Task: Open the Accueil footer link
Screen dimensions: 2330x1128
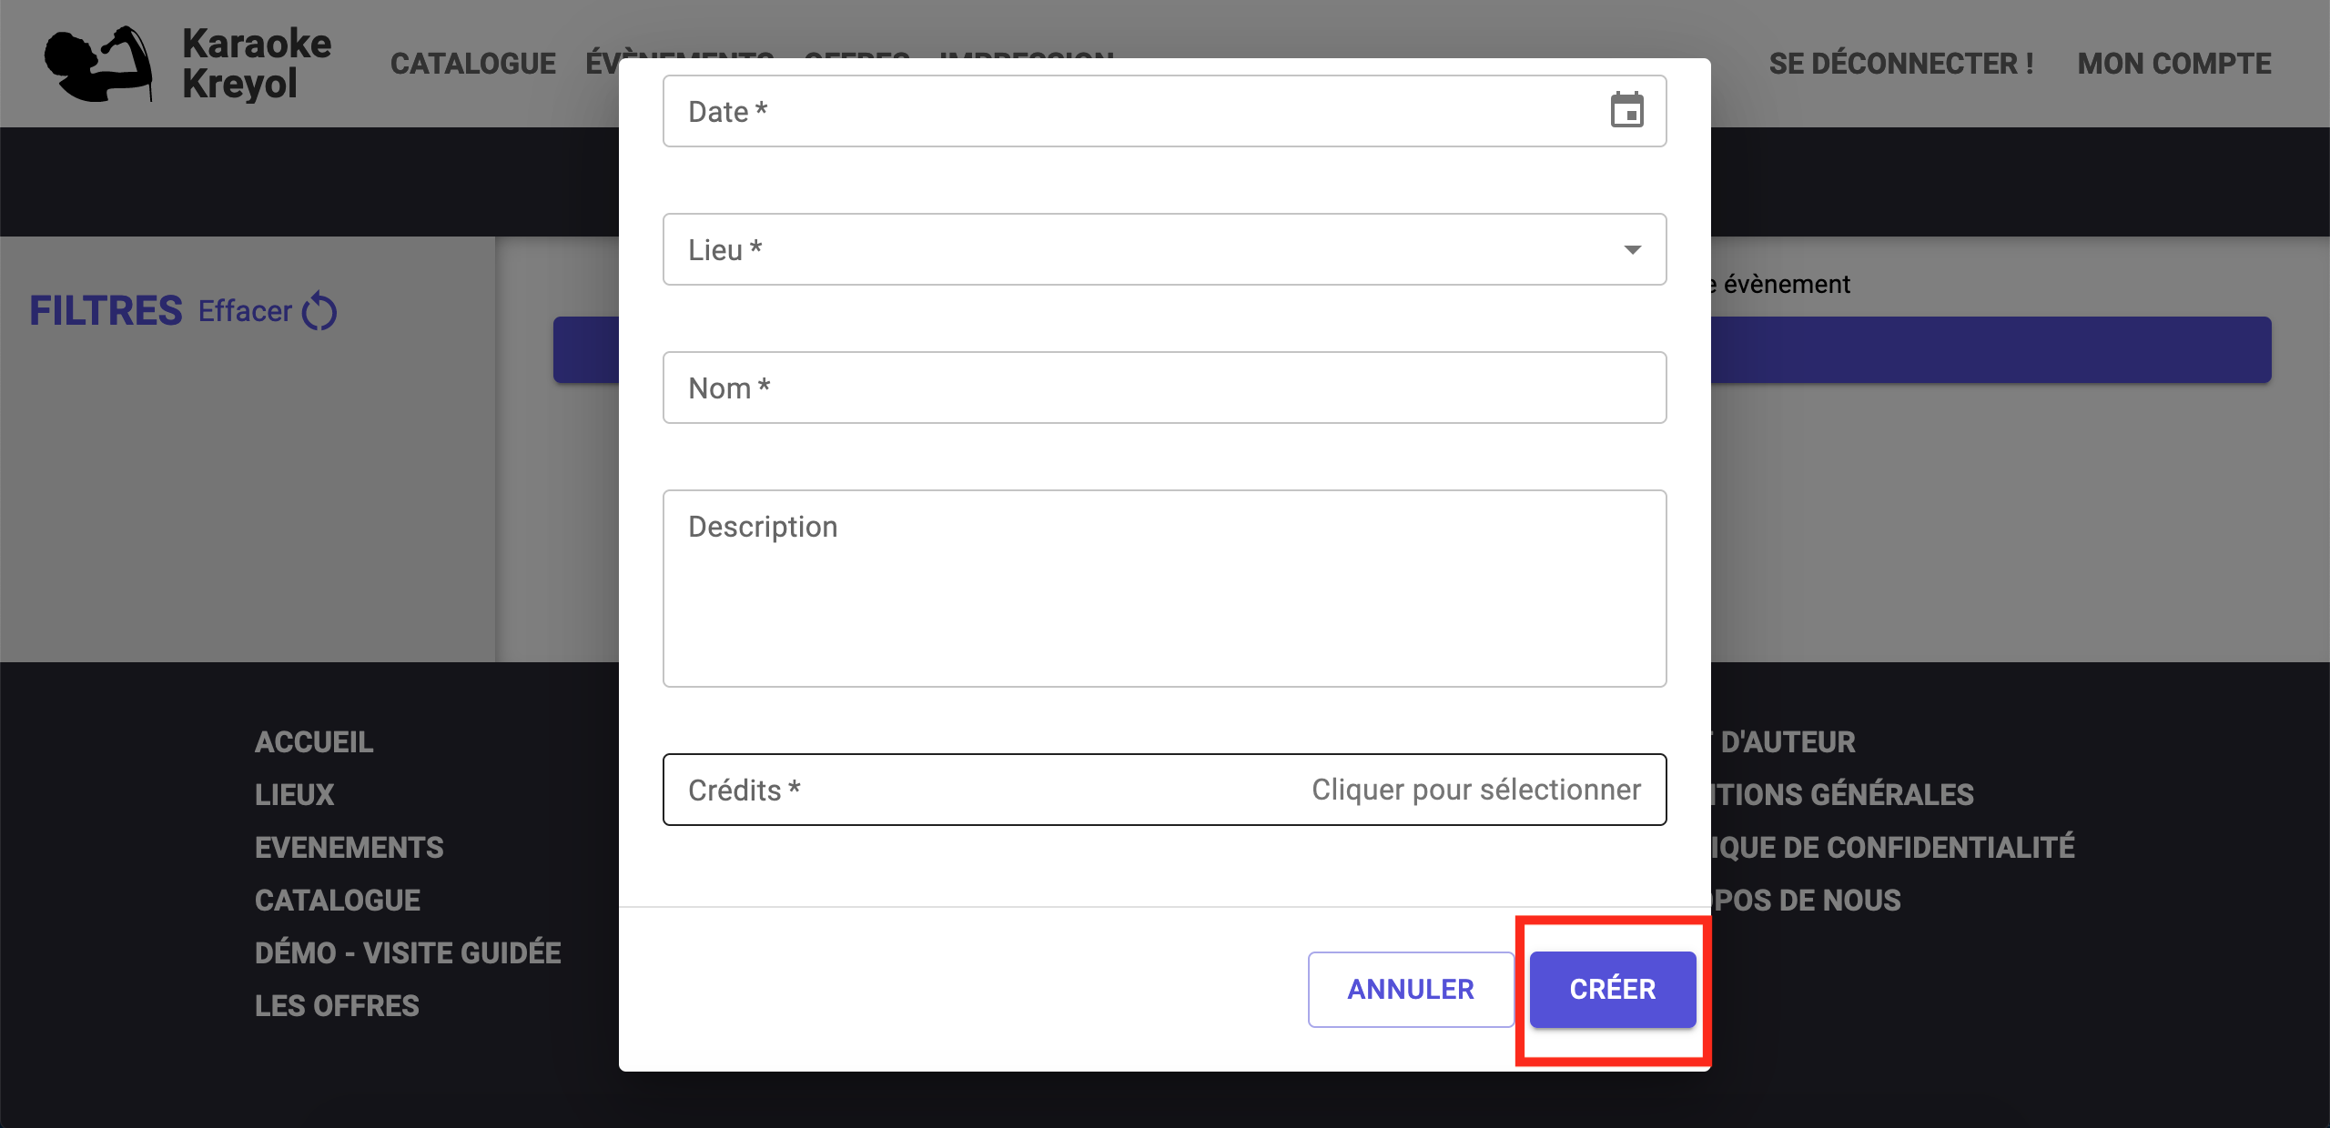Action: [x=314, y=742]
